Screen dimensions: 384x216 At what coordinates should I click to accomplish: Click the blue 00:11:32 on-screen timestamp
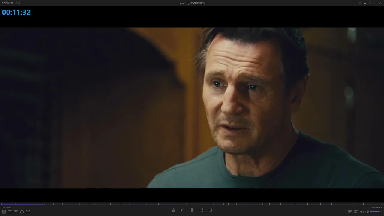(x=16, y=12)
